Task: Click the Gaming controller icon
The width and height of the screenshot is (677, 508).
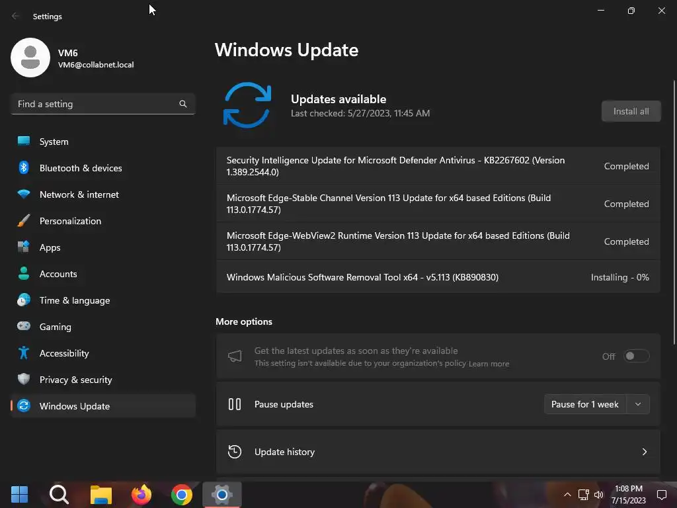Action: tap(24, 326)
